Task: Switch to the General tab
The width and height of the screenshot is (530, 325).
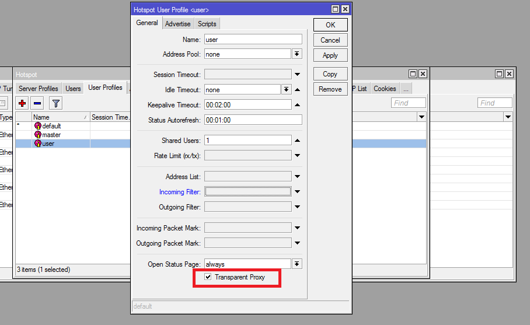Action: (x=147, y=23)
